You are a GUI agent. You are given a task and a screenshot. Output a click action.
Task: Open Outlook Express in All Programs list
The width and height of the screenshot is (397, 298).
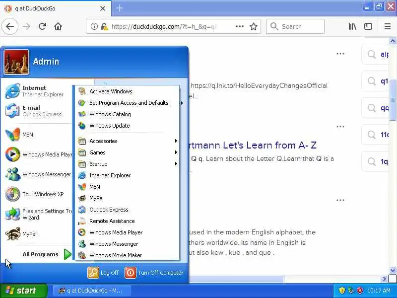coord(127,210)
